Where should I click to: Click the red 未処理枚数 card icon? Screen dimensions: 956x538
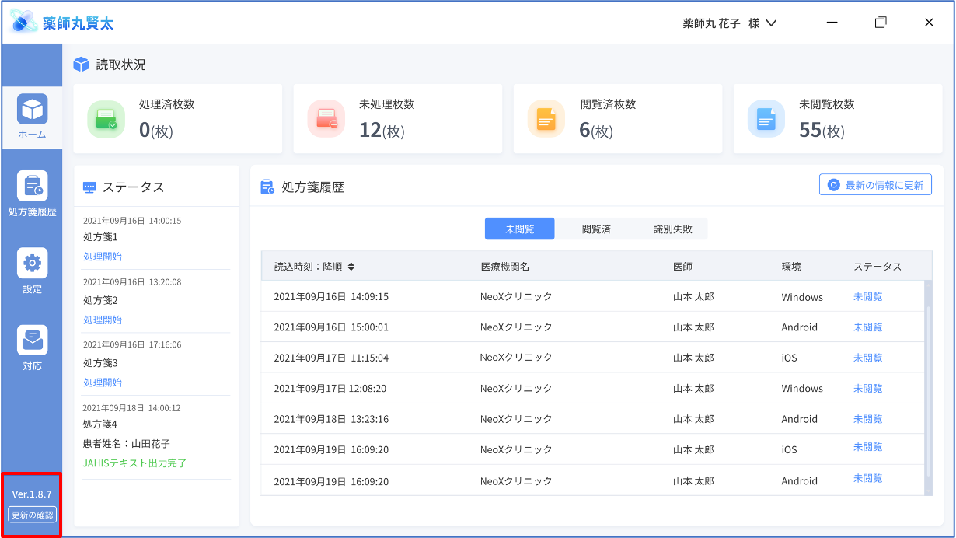[x=326, y=119]
